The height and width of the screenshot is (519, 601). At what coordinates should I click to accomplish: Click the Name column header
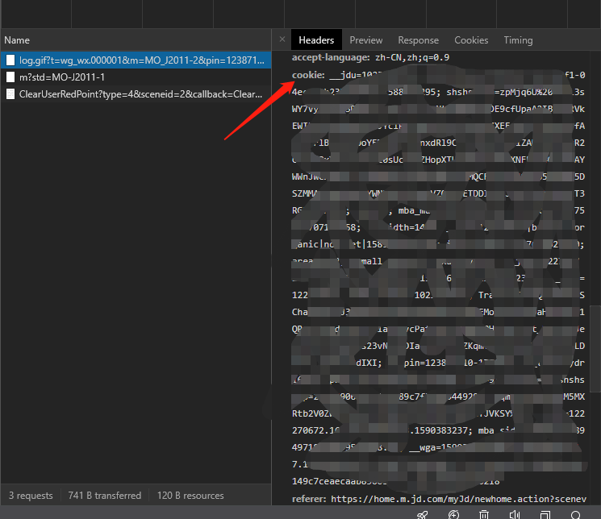tap(17, 40)
